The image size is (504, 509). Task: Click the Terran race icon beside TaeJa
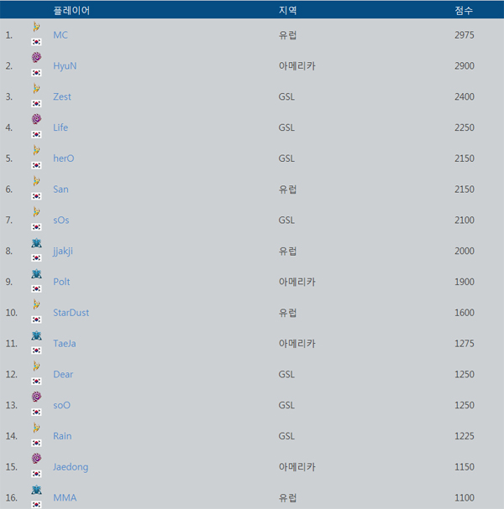[x=36, y=335]
